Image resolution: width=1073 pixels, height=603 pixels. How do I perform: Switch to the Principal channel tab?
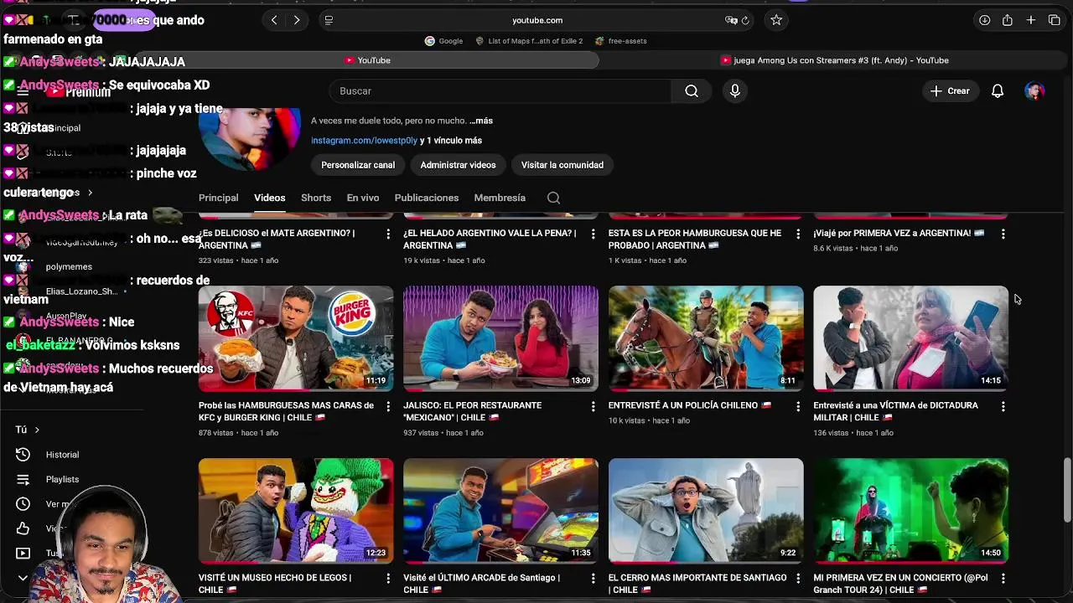[219, 198]
